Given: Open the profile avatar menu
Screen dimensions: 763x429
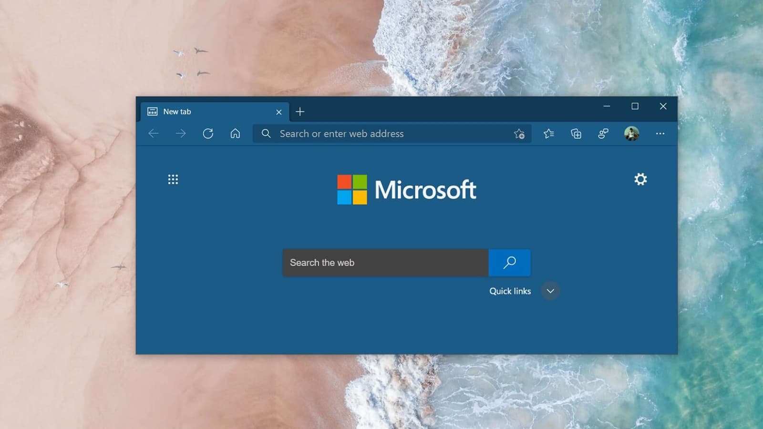Looking at the screenshot, I should 632,133.
